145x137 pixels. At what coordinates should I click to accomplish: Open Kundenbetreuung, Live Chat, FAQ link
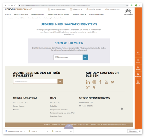pyautogui.click(x=62, y=113)
